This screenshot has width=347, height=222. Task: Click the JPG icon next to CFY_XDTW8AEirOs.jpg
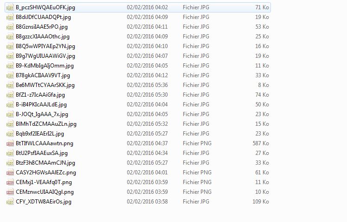pos(10,202)
